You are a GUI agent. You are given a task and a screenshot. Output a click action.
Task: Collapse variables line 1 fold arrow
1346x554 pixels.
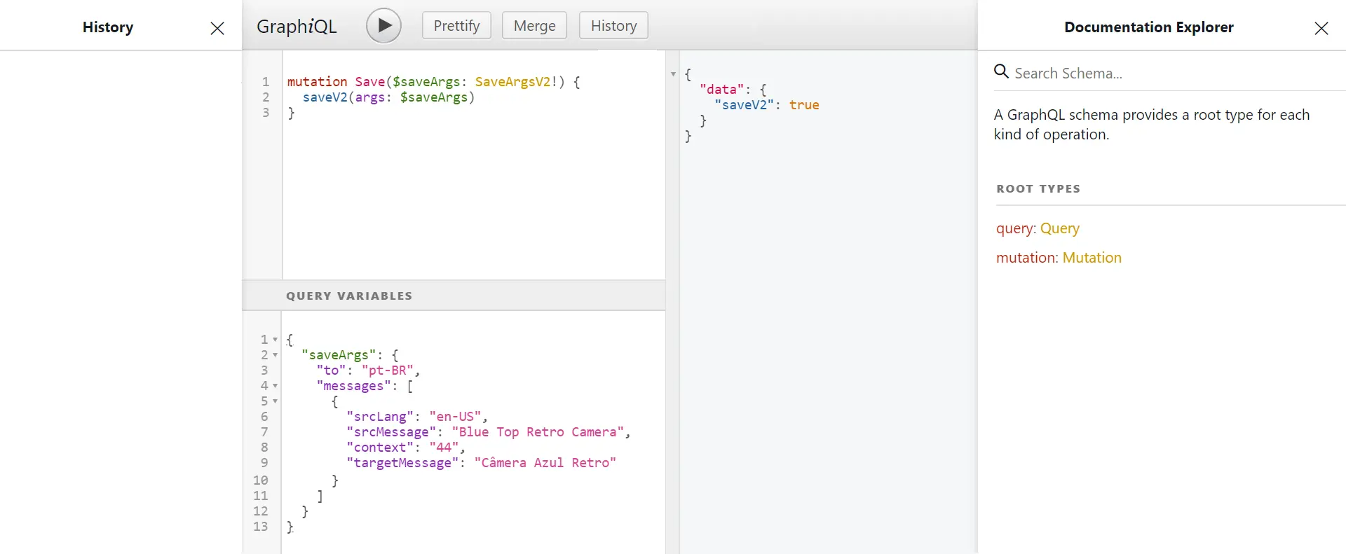(x=275, y=340)
